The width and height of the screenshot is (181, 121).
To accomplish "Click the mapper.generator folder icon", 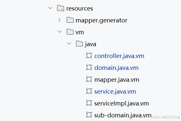I will pos(70,20).
